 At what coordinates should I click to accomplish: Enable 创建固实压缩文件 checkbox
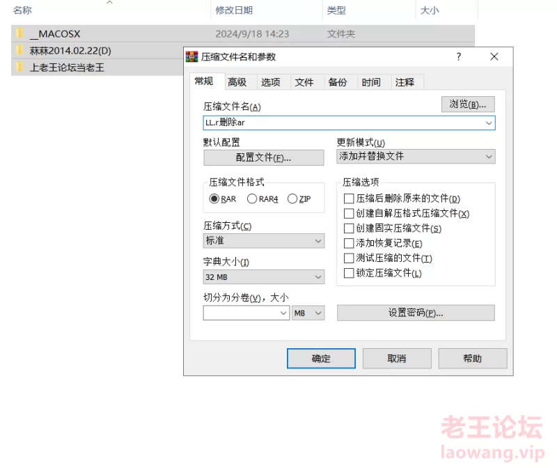coord(349,228)
